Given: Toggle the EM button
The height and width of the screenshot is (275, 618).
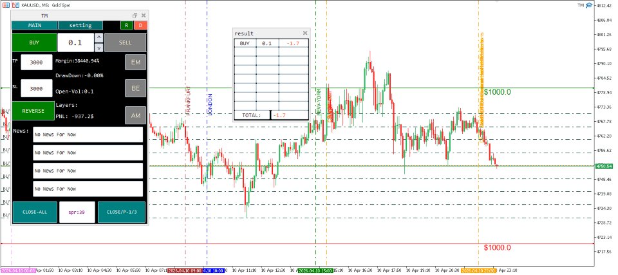Looking at the screenshot, I should coord(136,62).
